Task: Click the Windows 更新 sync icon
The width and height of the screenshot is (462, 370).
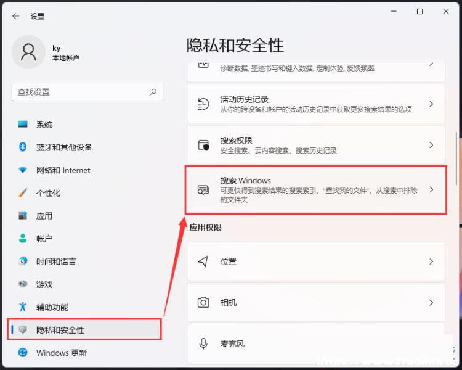Action: [23, 352]
